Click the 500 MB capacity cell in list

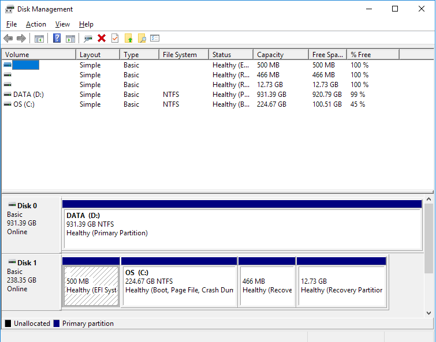pyautogui.click(x=268, y=65)
